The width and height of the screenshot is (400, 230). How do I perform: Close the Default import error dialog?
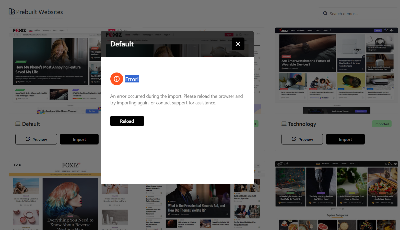pos(238,44)
